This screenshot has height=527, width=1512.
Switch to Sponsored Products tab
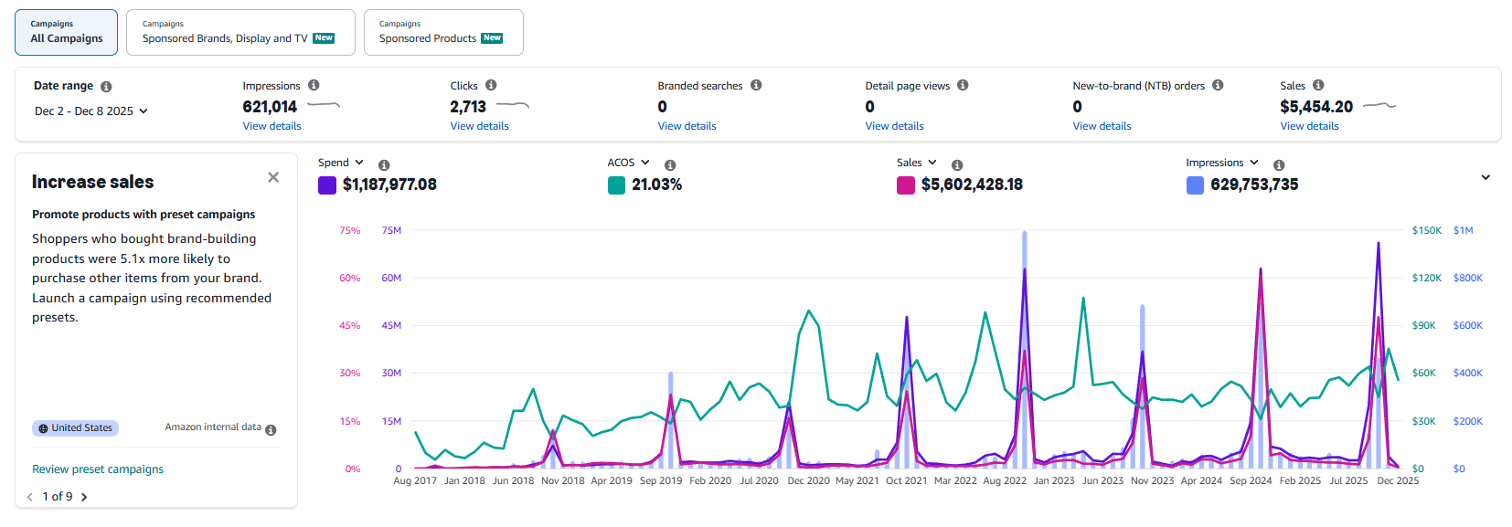pos(443,32)
